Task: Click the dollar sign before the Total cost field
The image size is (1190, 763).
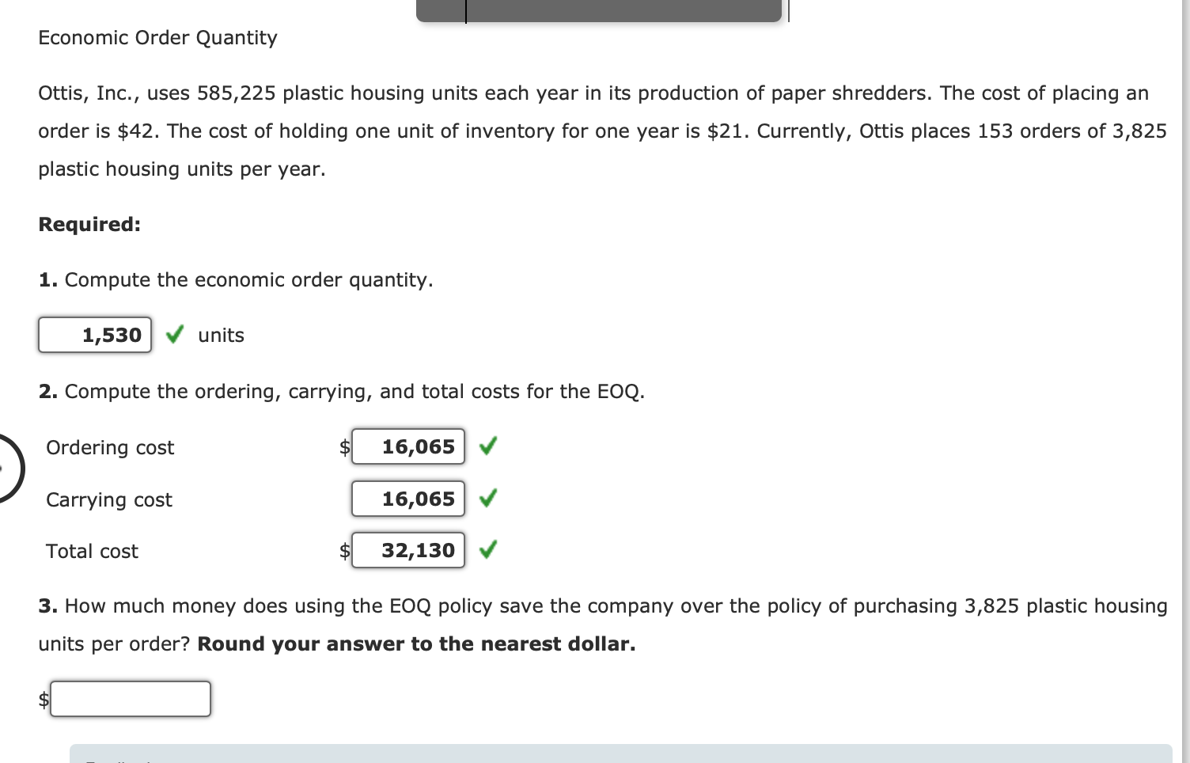Action: point(345,551)
